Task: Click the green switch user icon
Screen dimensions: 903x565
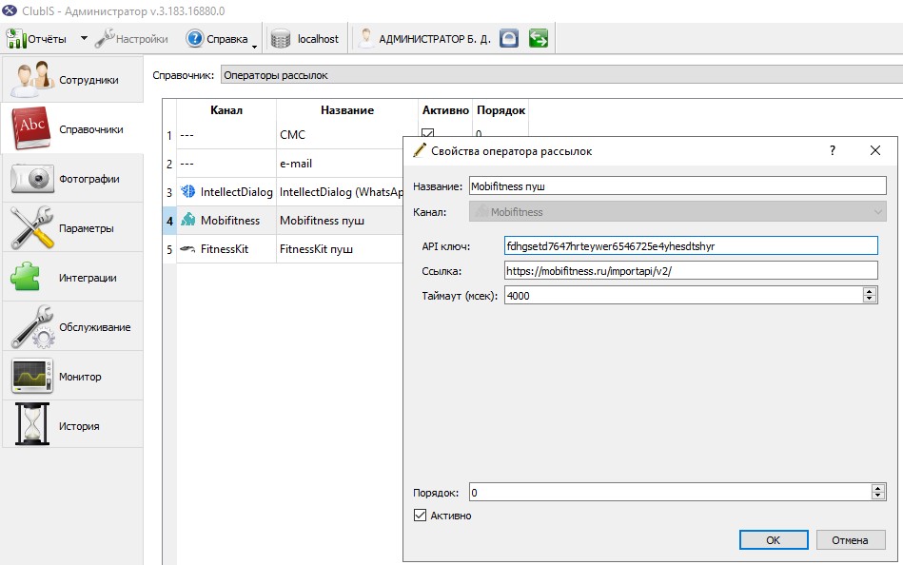Action: [539, 39]
